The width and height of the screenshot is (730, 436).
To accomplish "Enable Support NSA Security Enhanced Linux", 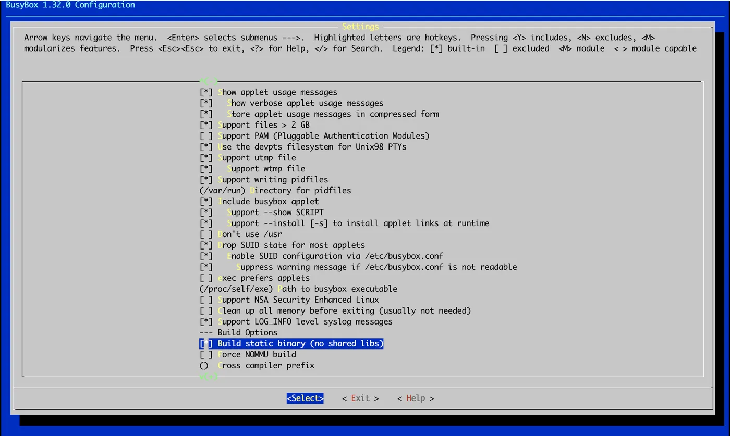I will [289, 300].
